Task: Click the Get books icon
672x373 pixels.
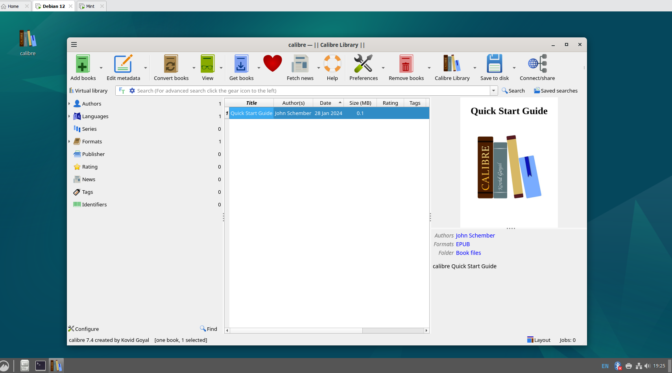Action: pyautogui.click(x=241, y=64)
